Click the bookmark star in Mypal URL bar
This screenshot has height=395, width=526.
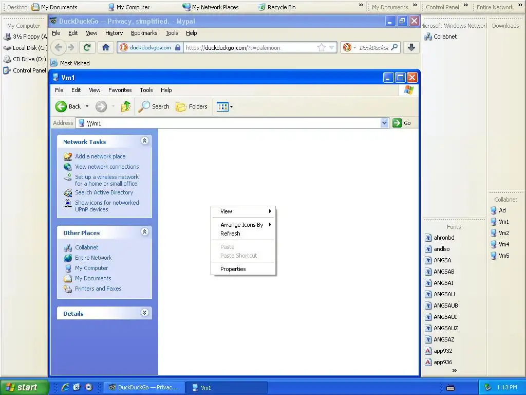pyautogui.click(x=322, y=48)
